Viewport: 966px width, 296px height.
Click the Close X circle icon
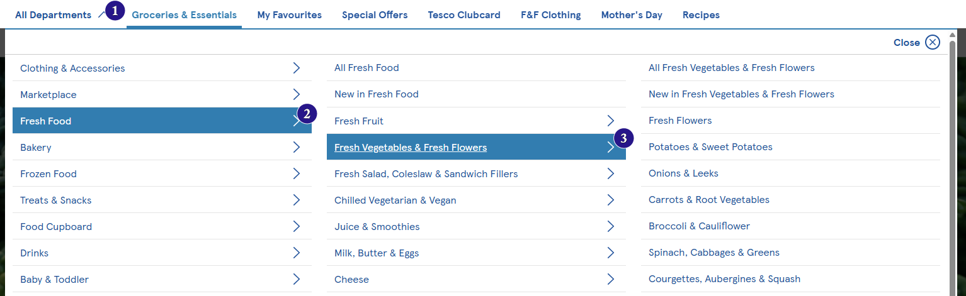[x=932, y=42]
